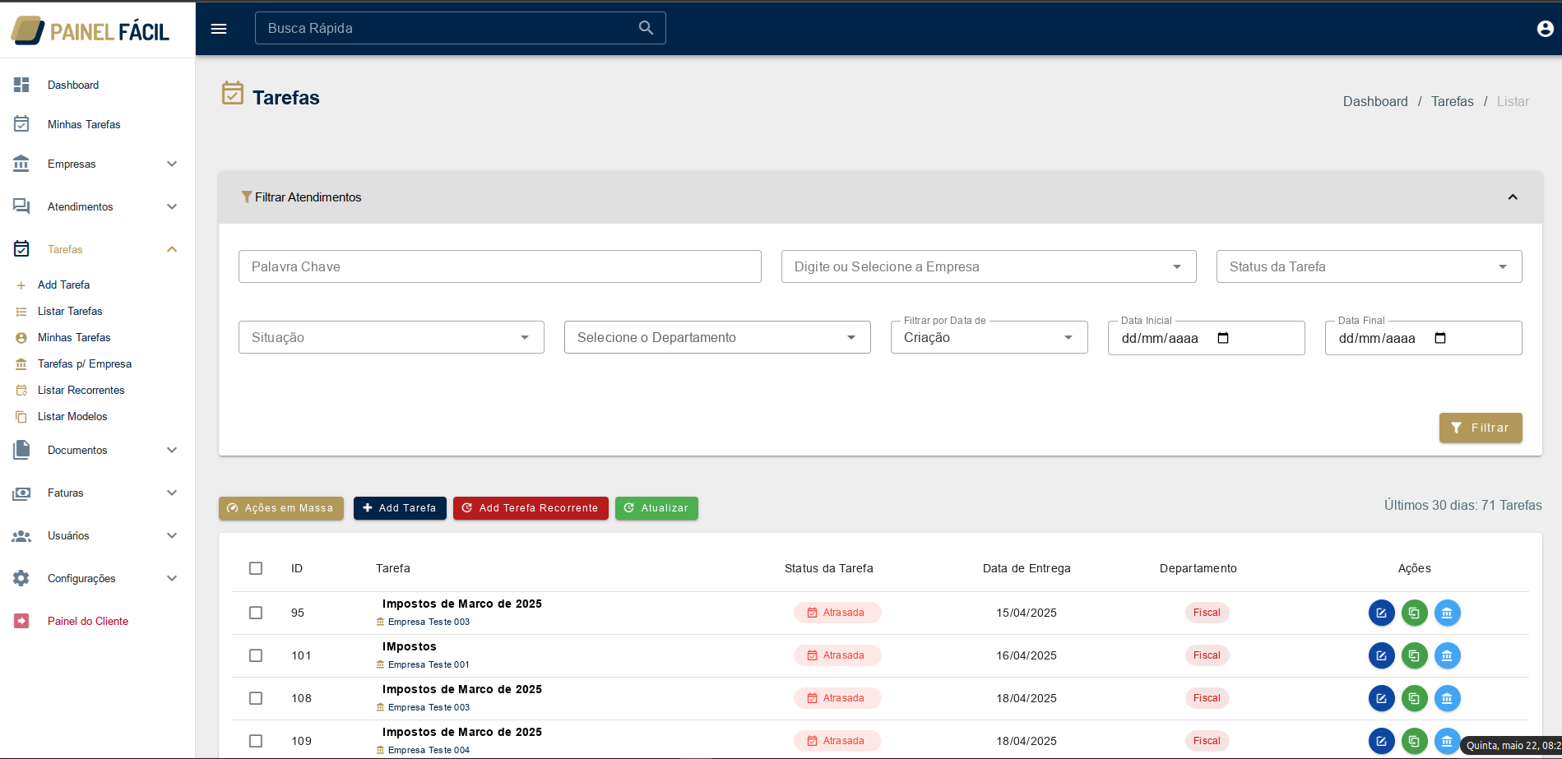Open Minhas Tarefas submenu under Tarefas

coord(74,337)
